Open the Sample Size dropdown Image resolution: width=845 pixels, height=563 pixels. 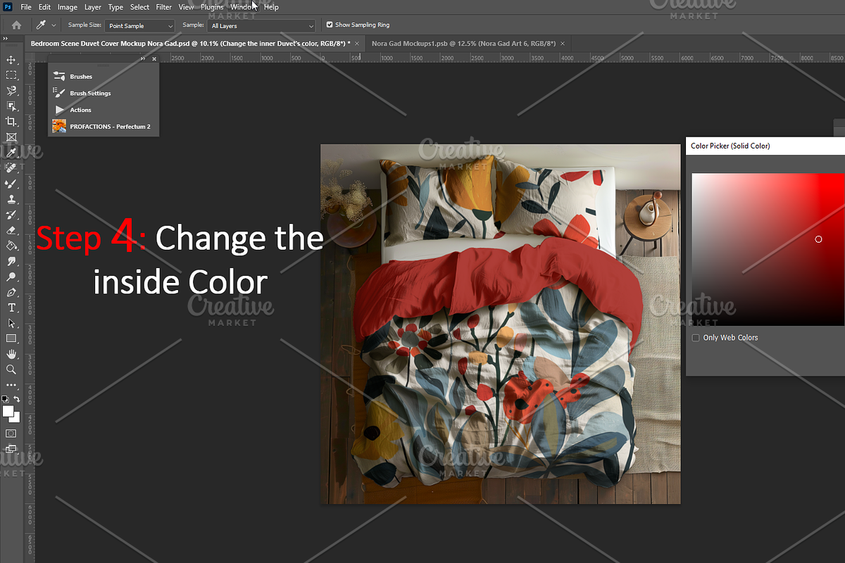[140, 25]
